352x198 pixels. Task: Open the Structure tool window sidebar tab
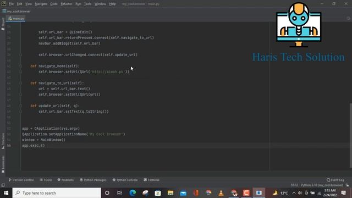[3, 141]
